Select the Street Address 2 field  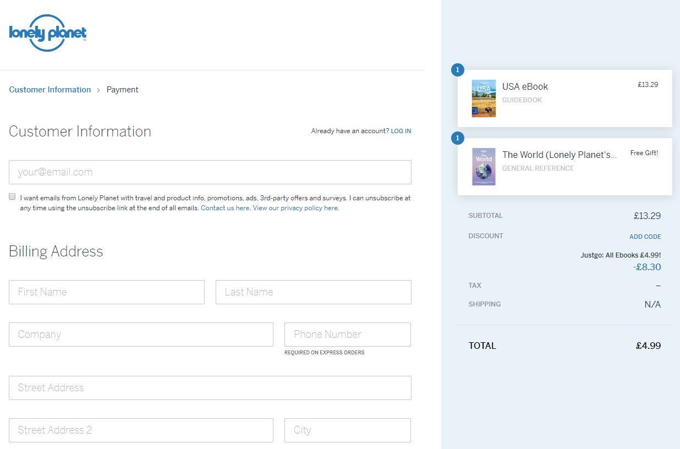click(x=141, y=430)
